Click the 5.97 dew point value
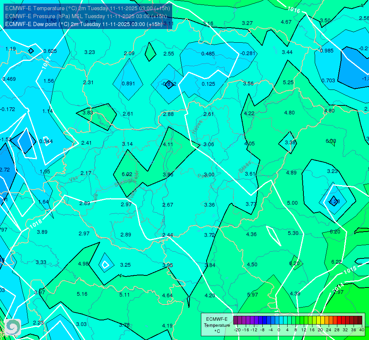 [x=253, y=295]
